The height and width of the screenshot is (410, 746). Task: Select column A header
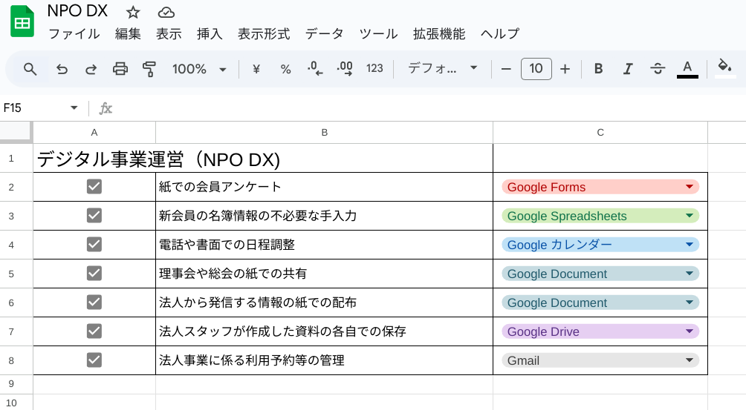pos(94,133)
